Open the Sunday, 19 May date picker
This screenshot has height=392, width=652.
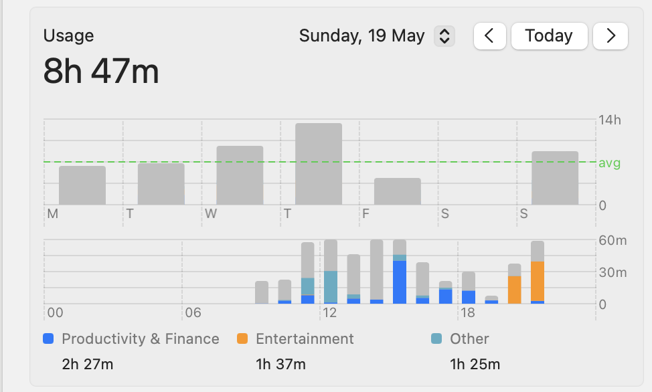click(x=361, y=36)
